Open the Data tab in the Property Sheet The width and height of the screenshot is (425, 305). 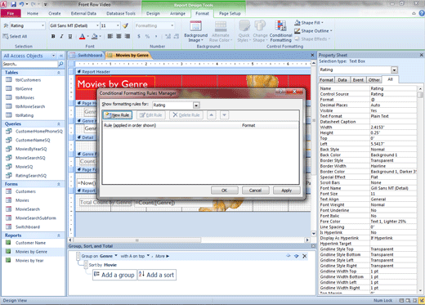pyautogui.click(x=342, y=80)
